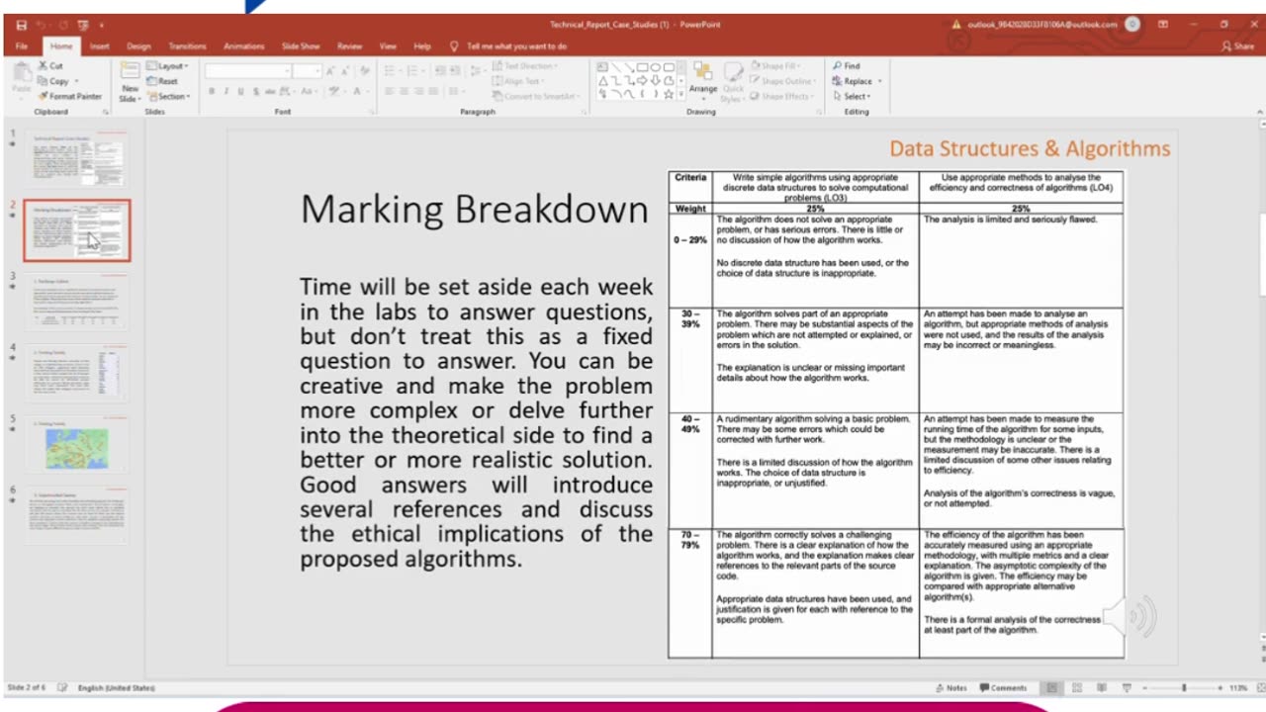Start Slide Show from status bar
The width and height of the screenshot is (1266, 712).
pos(1127,687)
